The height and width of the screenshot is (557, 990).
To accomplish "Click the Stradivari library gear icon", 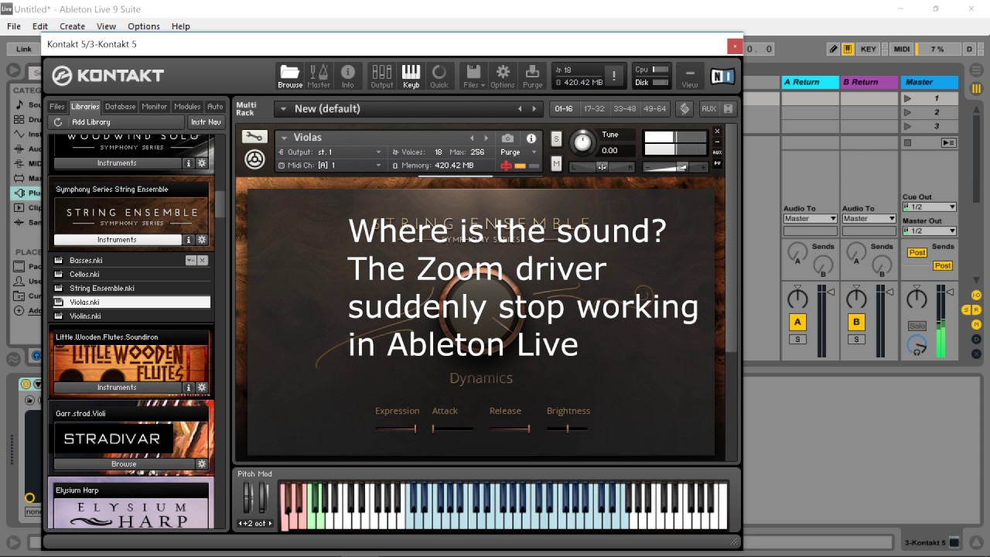I will coord(202,464).
